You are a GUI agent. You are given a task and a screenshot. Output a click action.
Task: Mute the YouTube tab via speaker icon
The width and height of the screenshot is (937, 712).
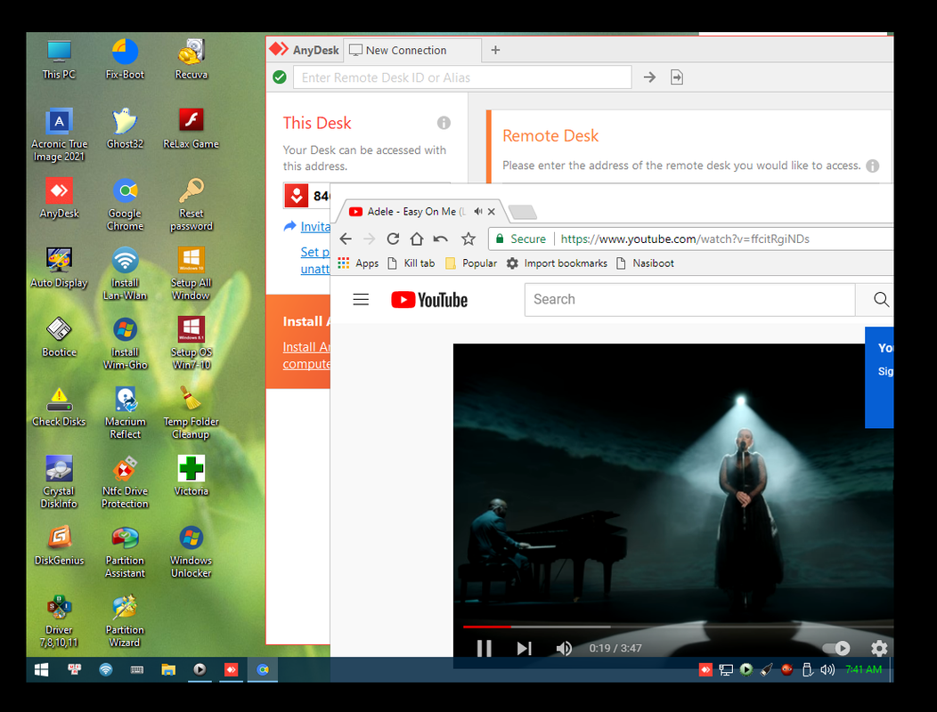478,212
